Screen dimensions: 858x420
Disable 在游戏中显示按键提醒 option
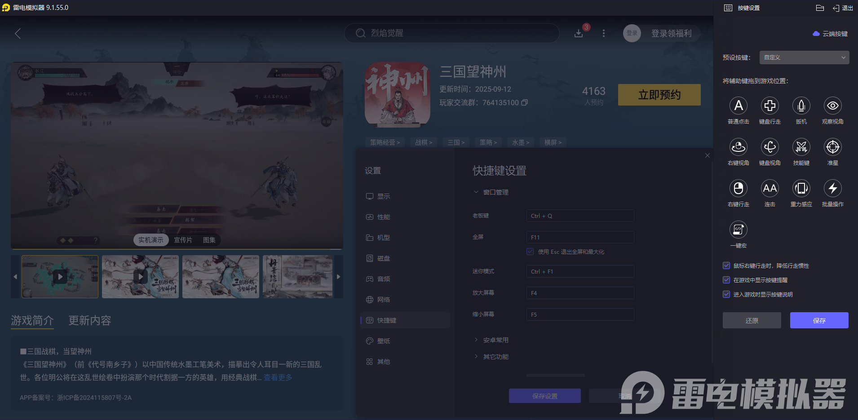click(726, 280)
